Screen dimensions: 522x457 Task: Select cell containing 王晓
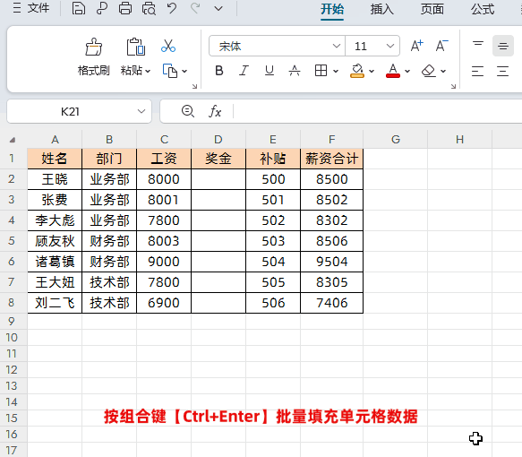coord(55,179)
